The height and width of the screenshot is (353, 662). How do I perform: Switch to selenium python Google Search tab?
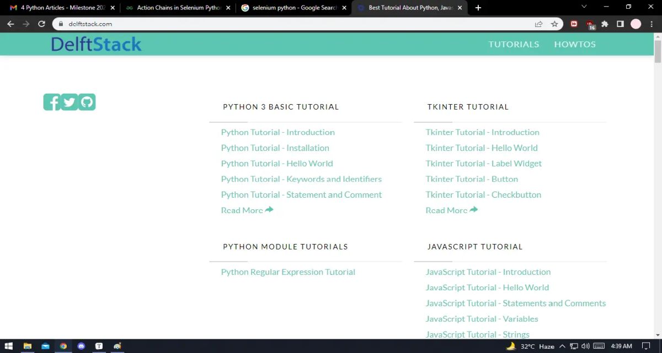[x=293, y=8]
